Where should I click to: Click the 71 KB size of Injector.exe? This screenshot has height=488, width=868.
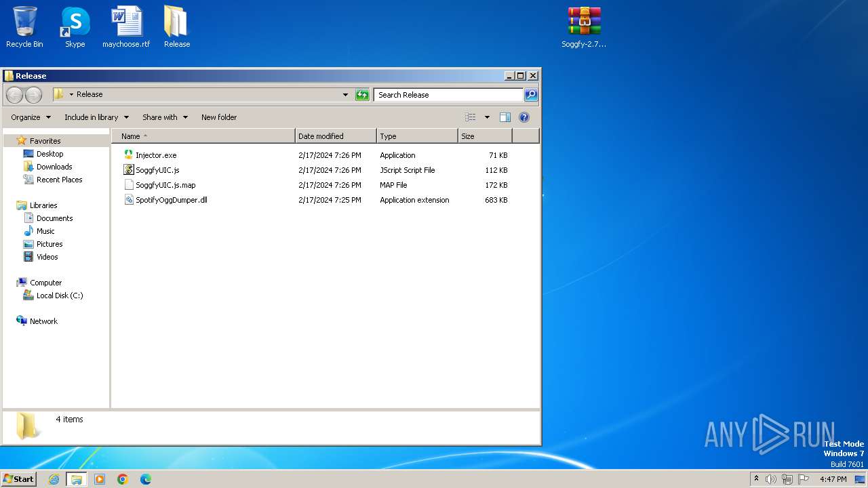498,155
